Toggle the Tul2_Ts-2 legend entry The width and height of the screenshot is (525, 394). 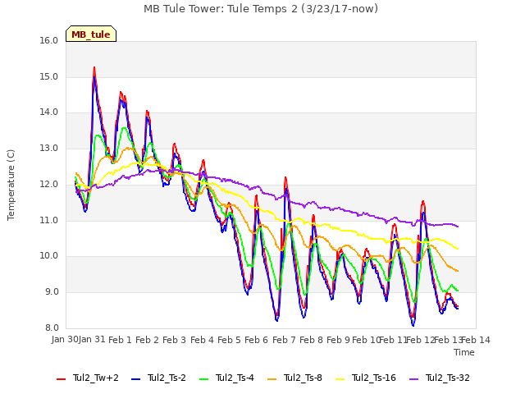tap(158, 378)
